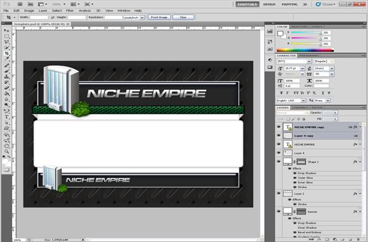Open the font size dropdown
The image size is (368, 242).
click(302, 68)
